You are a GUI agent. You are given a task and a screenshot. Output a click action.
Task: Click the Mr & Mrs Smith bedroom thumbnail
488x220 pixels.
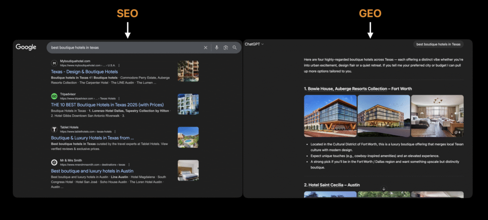[188, 170]
